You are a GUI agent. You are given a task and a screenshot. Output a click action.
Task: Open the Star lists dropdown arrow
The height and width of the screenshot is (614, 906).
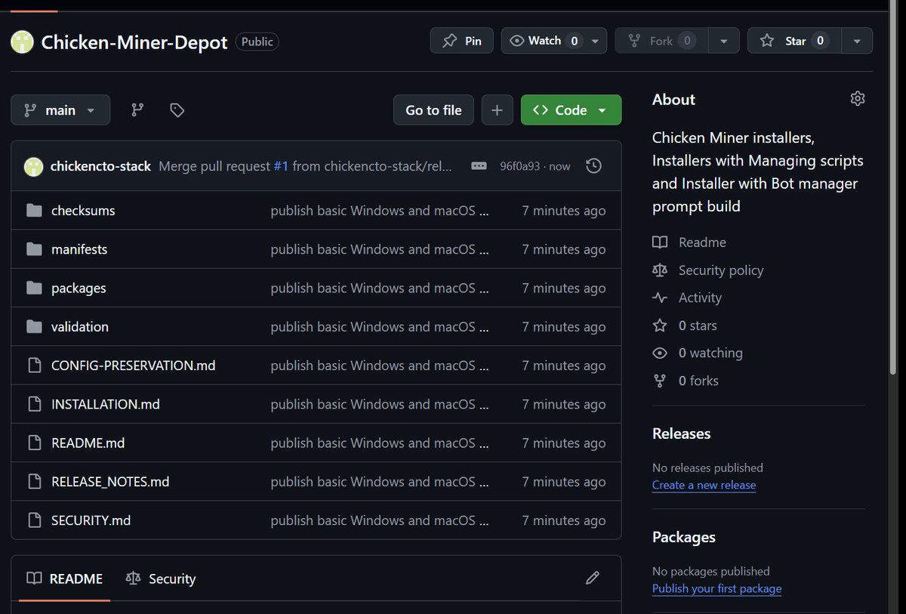pyautogui.click(x=857, y=41)
